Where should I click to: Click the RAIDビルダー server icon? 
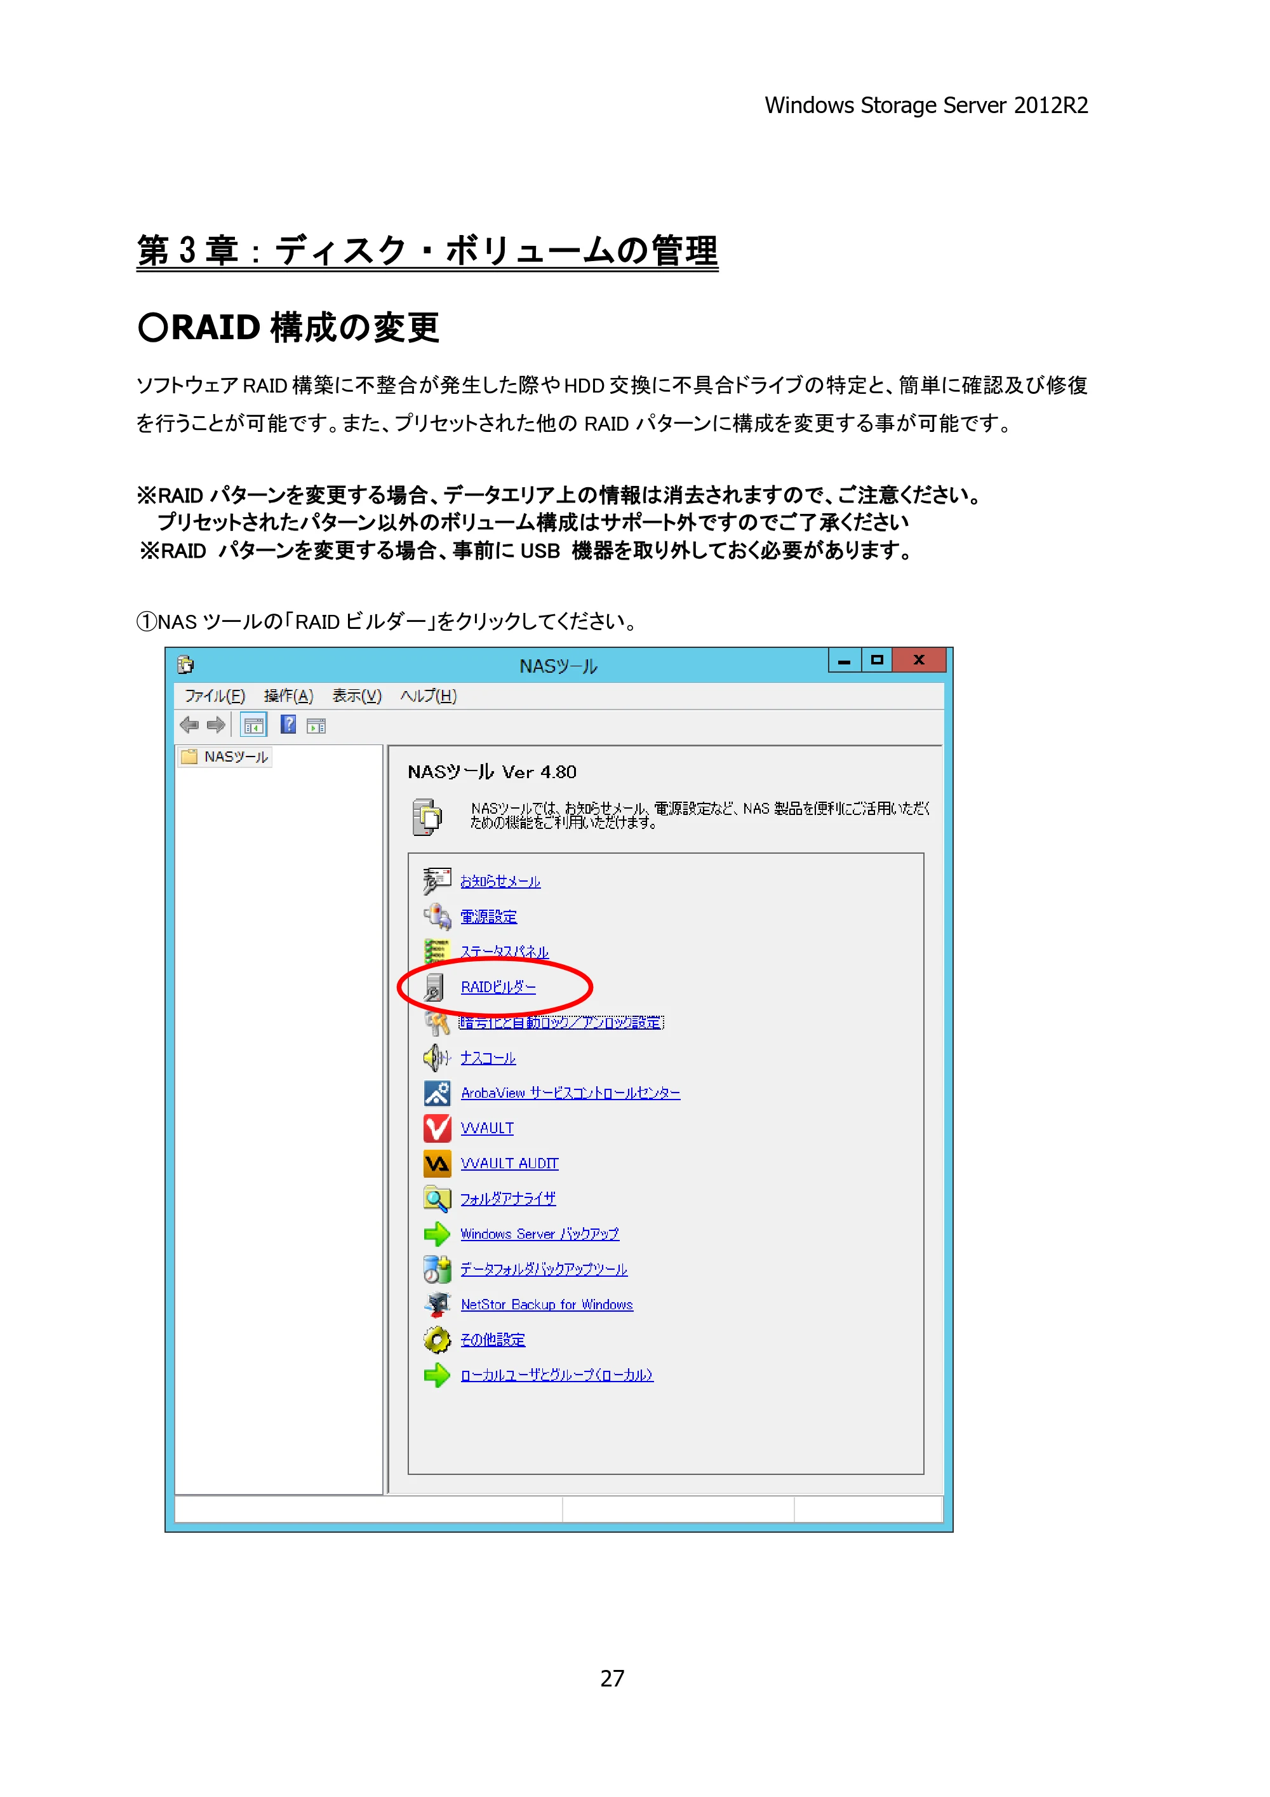pos(435,987)
